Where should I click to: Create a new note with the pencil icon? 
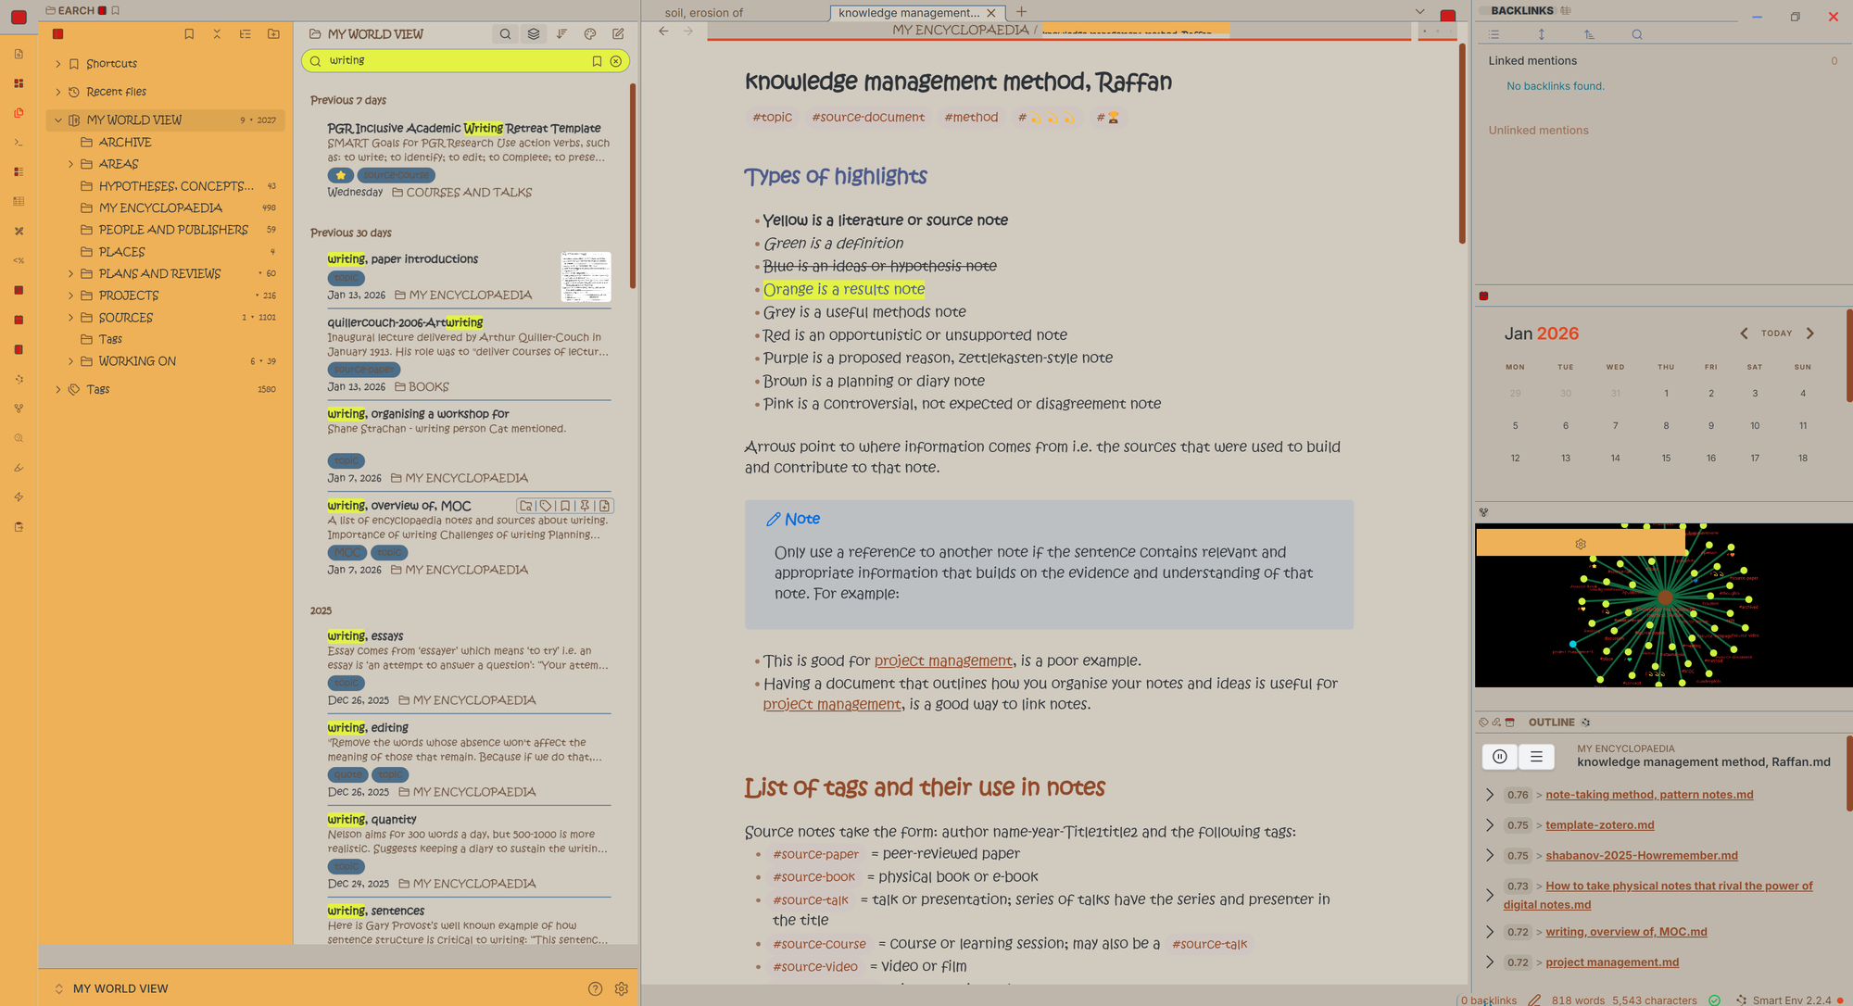tap(618, 34)
